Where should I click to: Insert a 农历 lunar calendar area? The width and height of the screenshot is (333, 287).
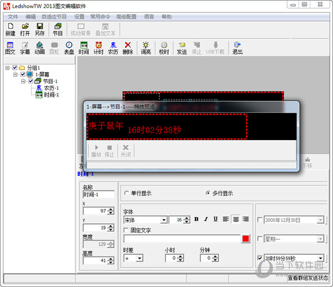click(113, 48)
